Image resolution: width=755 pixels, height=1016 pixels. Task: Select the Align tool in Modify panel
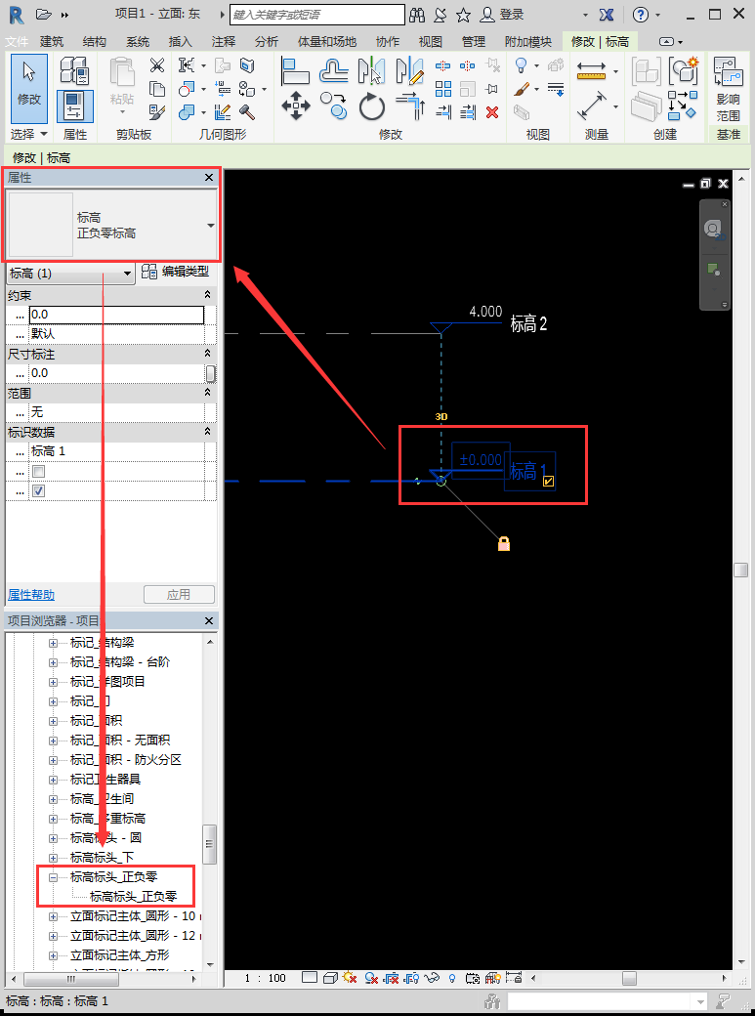(295, 70)
